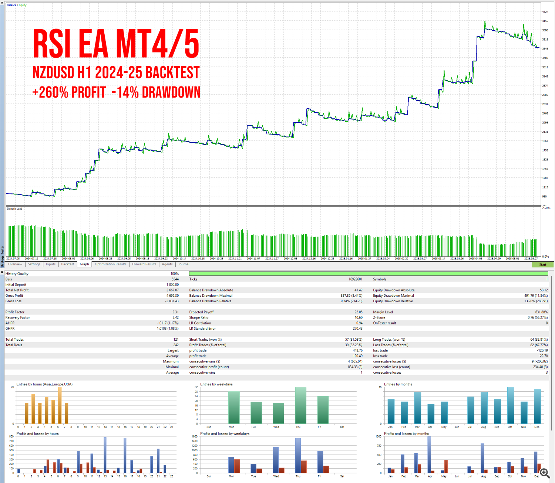
Task: Click Loss Trades value 82 (67.77%)
Action: click(x=539, y=345)
